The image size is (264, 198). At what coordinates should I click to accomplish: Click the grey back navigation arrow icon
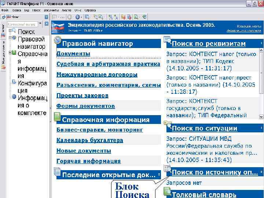tap(70, 17)
